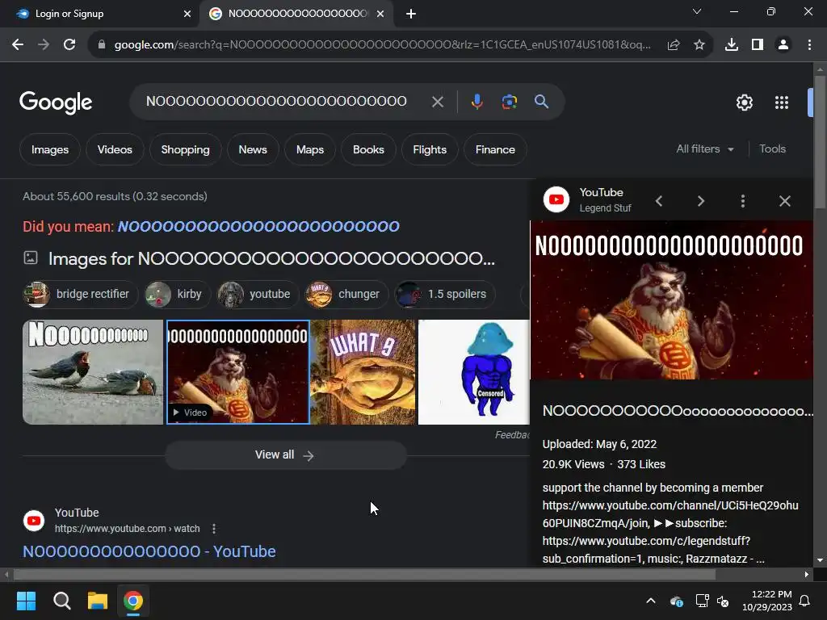Open the large panda preview image
The height and width of the screenshot is (620, 827).
671,300
